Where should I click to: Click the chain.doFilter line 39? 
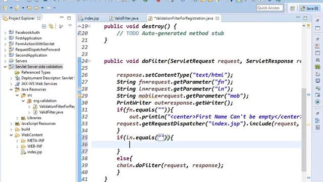170,165
